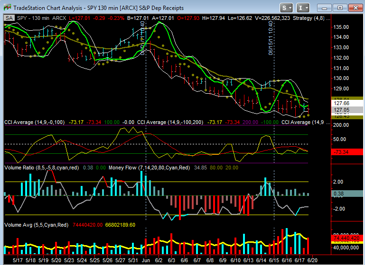This screenshot has width=365, height=265.
Task: Click the 0.38 volume ratio axis marker
Action: tap(346, 194)
